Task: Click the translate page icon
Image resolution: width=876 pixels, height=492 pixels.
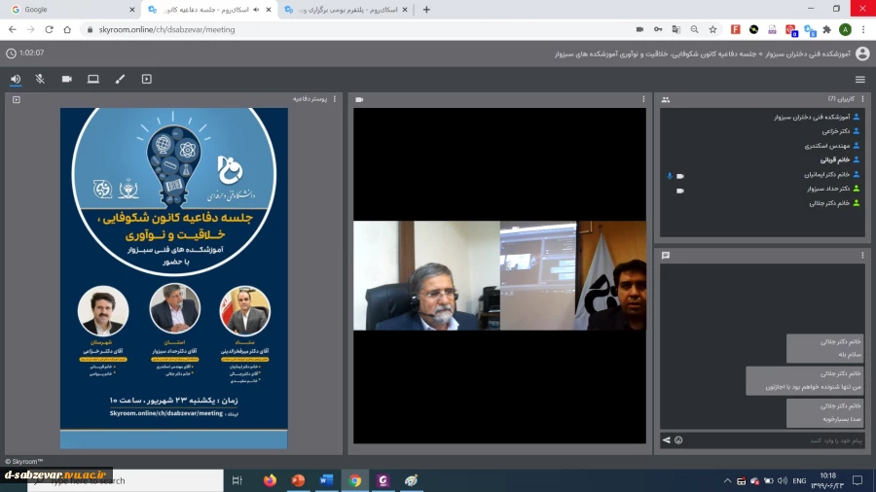Action: [x=676, y=29]
